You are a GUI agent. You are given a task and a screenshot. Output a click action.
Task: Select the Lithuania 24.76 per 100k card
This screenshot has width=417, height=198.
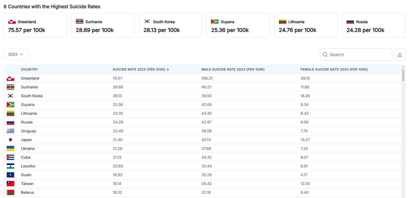(x=306, y=25)
